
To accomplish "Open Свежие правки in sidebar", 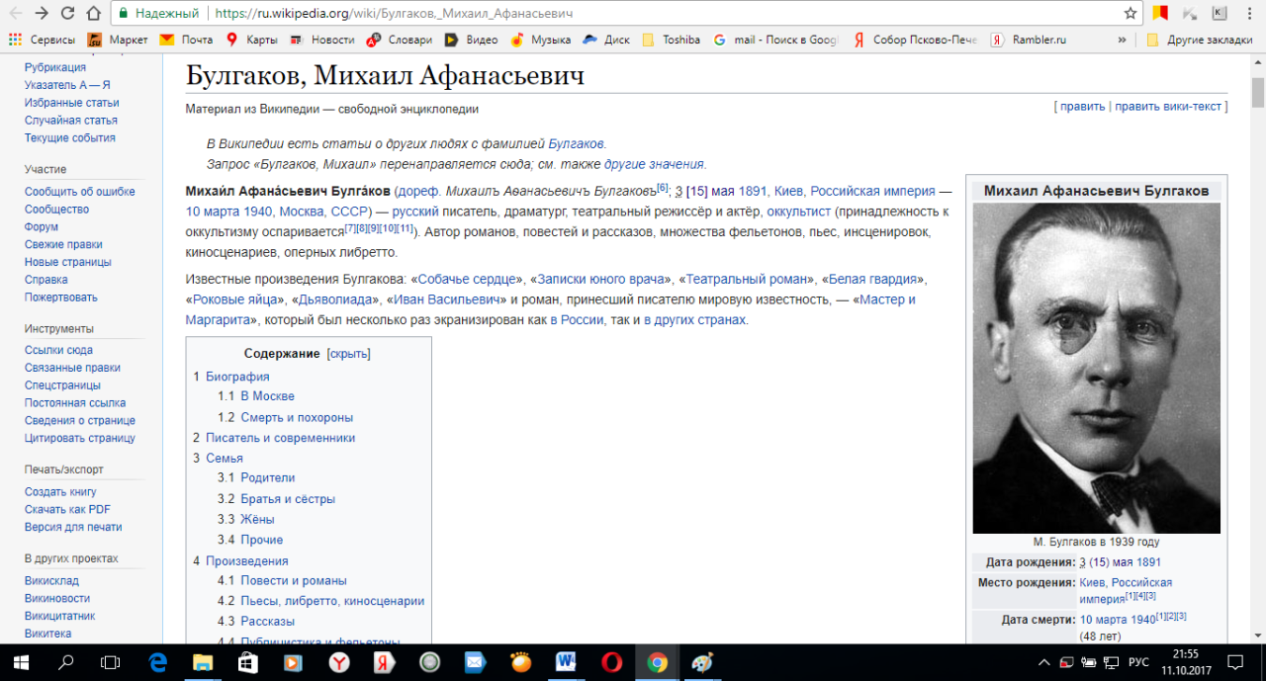I will click(63, 245).
